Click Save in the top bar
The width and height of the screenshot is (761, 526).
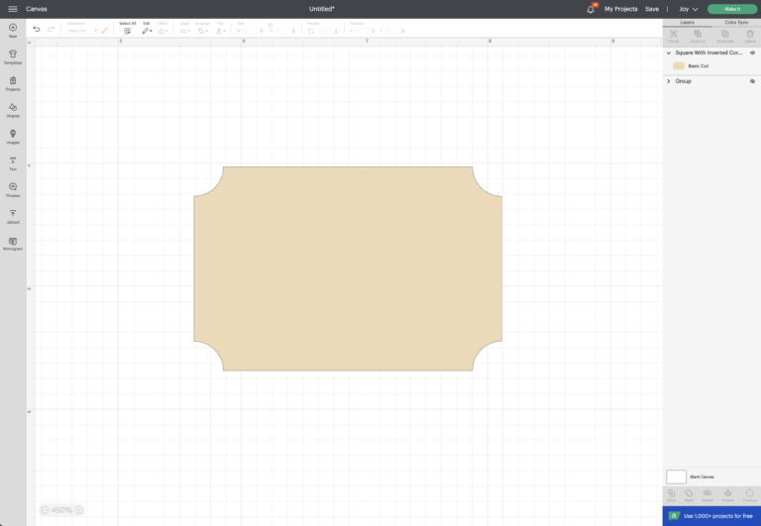(651, 9)
